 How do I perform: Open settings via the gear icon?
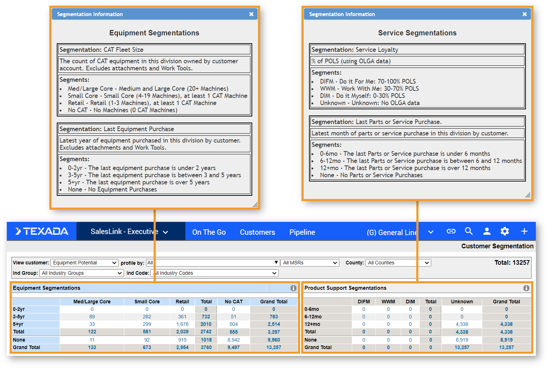pyautogui.click(x=504, y=231)
